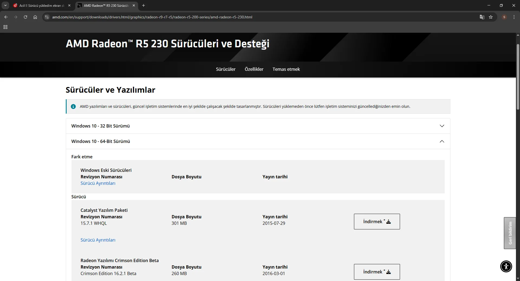Open Sürücü Ayrıntıları under Windows Eski Sürücüleri

tap(98, 183)
